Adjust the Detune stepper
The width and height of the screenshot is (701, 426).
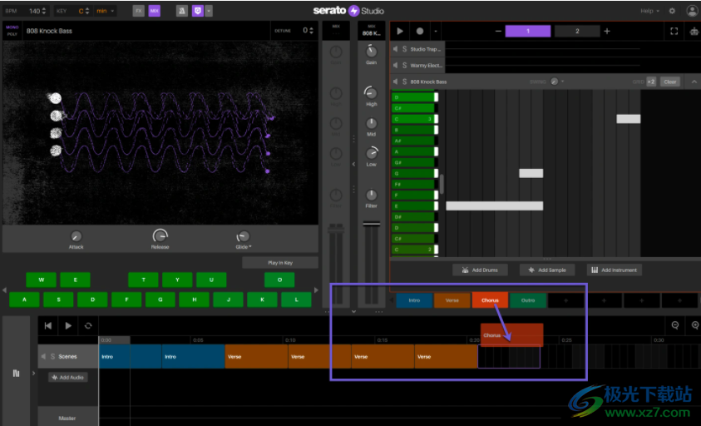[311, 31]
